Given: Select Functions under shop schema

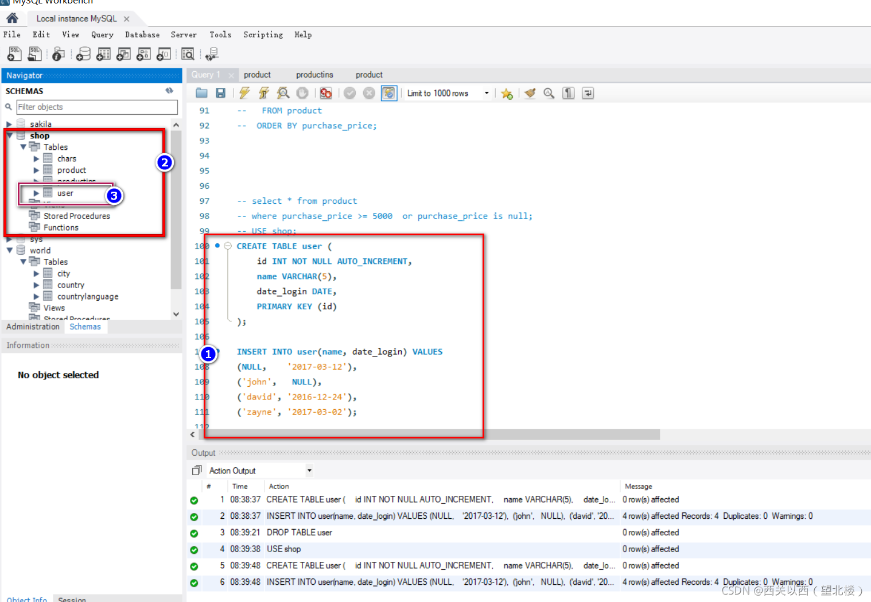Looking at the screenshot, I should coord(61,228).
